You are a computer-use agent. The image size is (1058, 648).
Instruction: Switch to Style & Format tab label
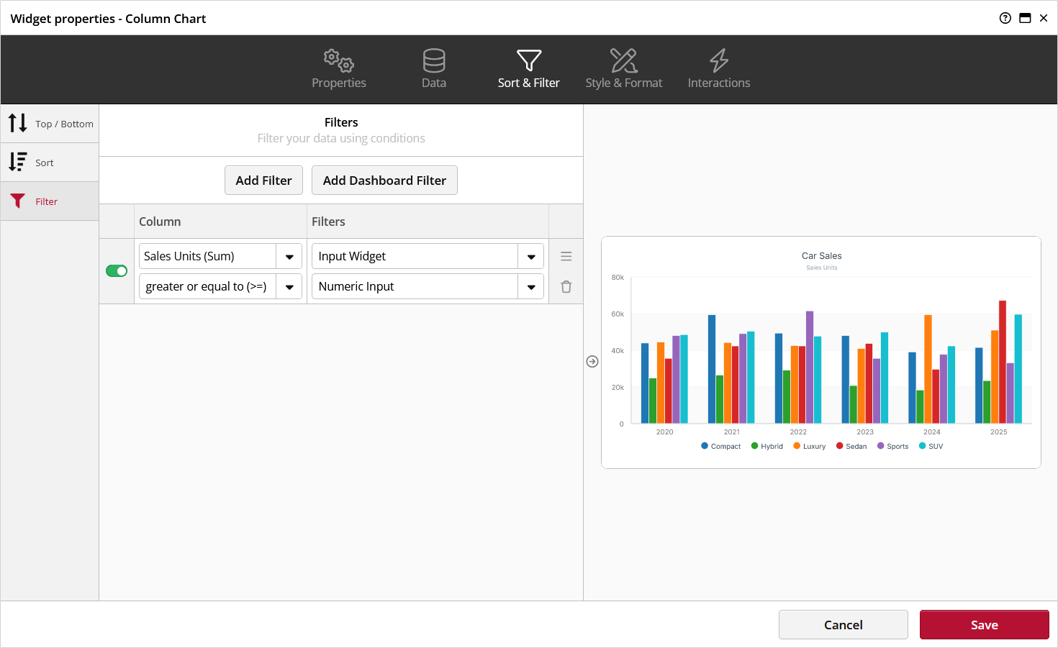[x=624, y=83]
